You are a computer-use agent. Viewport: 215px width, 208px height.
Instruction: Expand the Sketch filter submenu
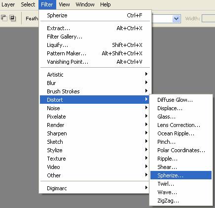click(x=95, y=142)
